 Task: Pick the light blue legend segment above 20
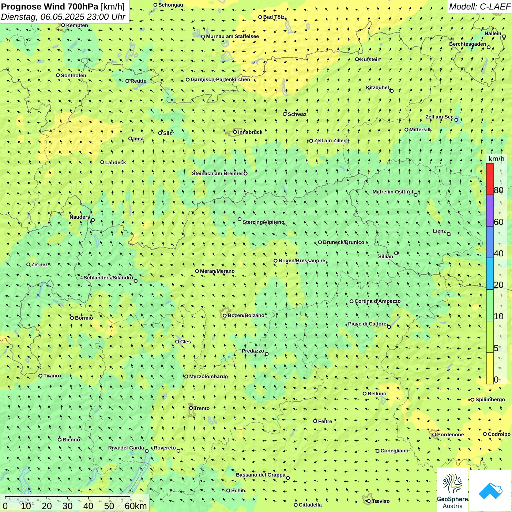(490, 274)
